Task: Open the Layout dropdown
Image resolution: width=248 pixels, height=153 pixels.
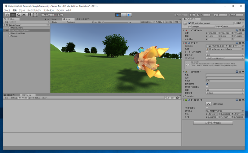Action: pos(236,15)
